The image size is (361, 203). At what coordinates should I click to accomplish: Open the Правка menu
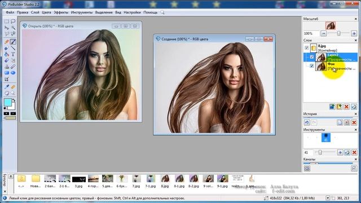[x=23, y=12]
